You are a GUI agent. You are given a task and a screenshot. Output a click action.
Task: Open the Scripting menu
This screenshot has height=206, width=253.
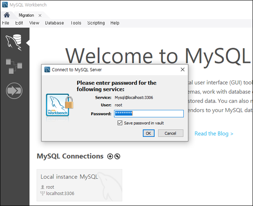point(96,23)
